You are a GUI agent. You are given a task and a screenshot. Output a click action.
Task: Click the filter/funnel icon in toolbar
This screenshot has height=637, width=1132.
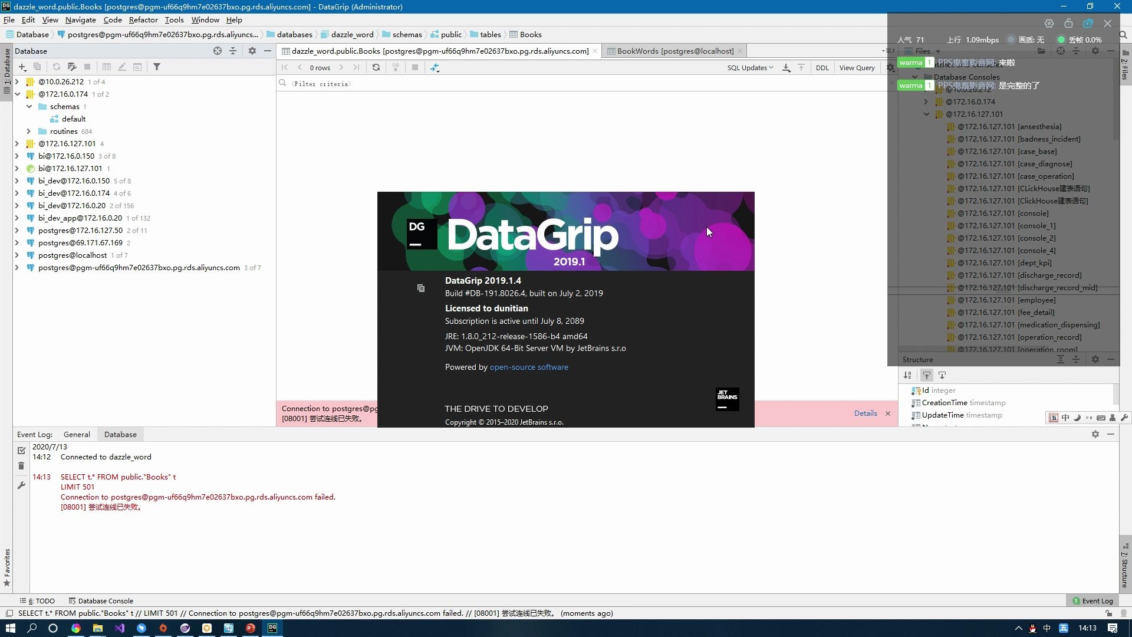(156, 67)
